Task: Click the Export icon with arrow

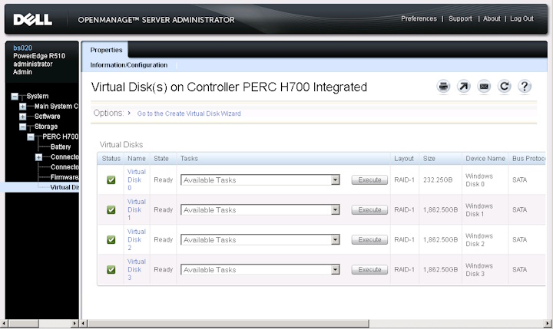Action: pos(463,87)
